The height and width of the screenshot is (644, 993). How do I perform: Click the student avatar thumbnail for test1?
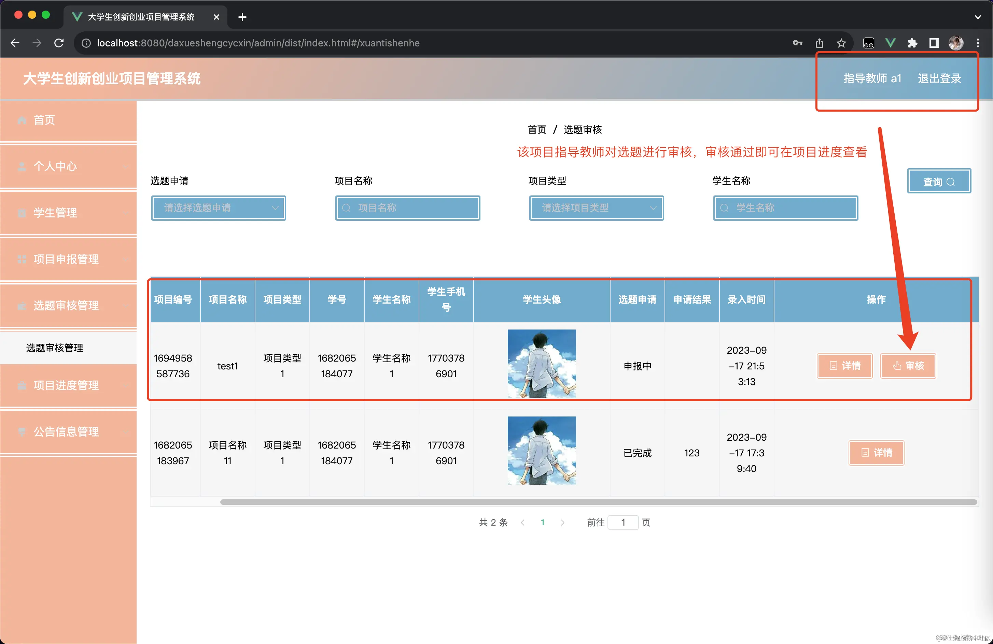point(541,364)
